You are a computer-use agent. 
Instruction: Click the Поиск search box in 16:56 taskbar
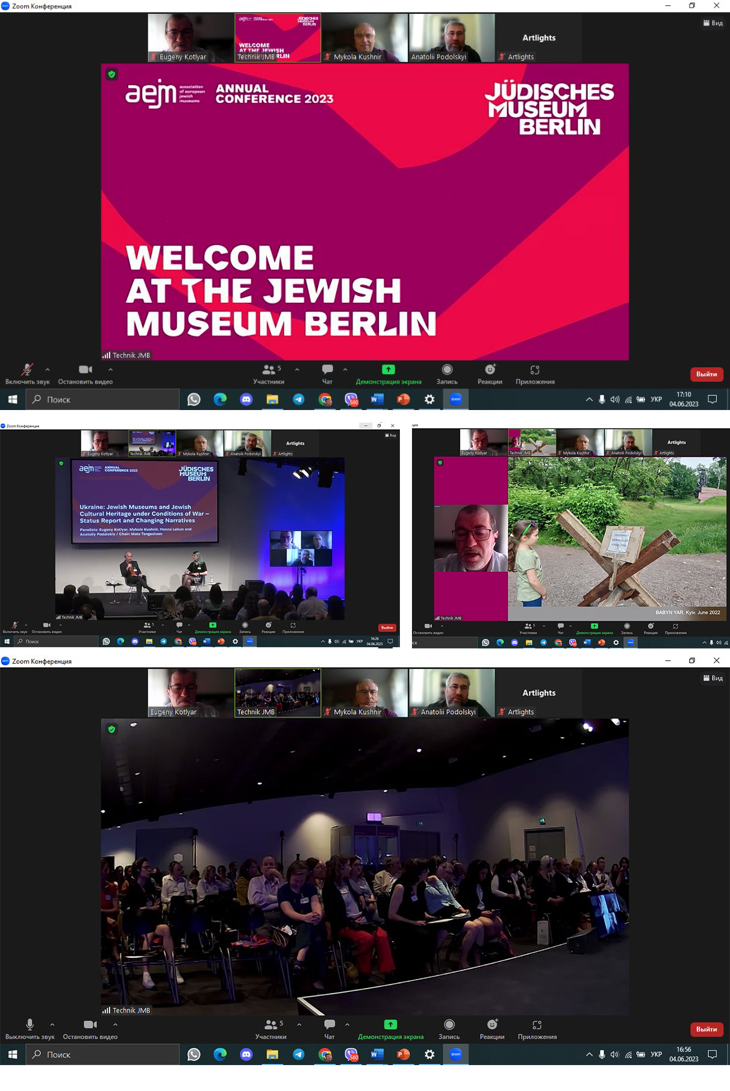(x=103, y=1054)
